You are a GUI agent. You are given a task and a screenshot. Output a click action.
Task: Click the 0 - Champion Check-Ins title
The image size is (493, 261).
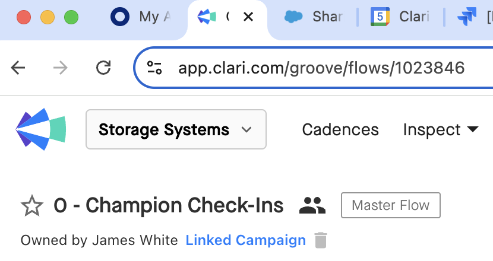click(x=169, y=205)
